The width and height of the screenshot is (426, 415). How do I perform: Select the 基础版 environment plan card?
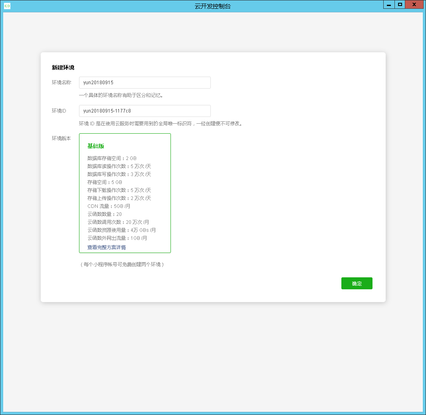tap(125, 193)
